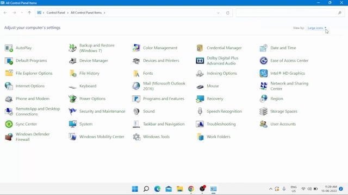The width and height of the screenshot is (348, 195).
Task: Open the Mouse icon
Action: 200,87
